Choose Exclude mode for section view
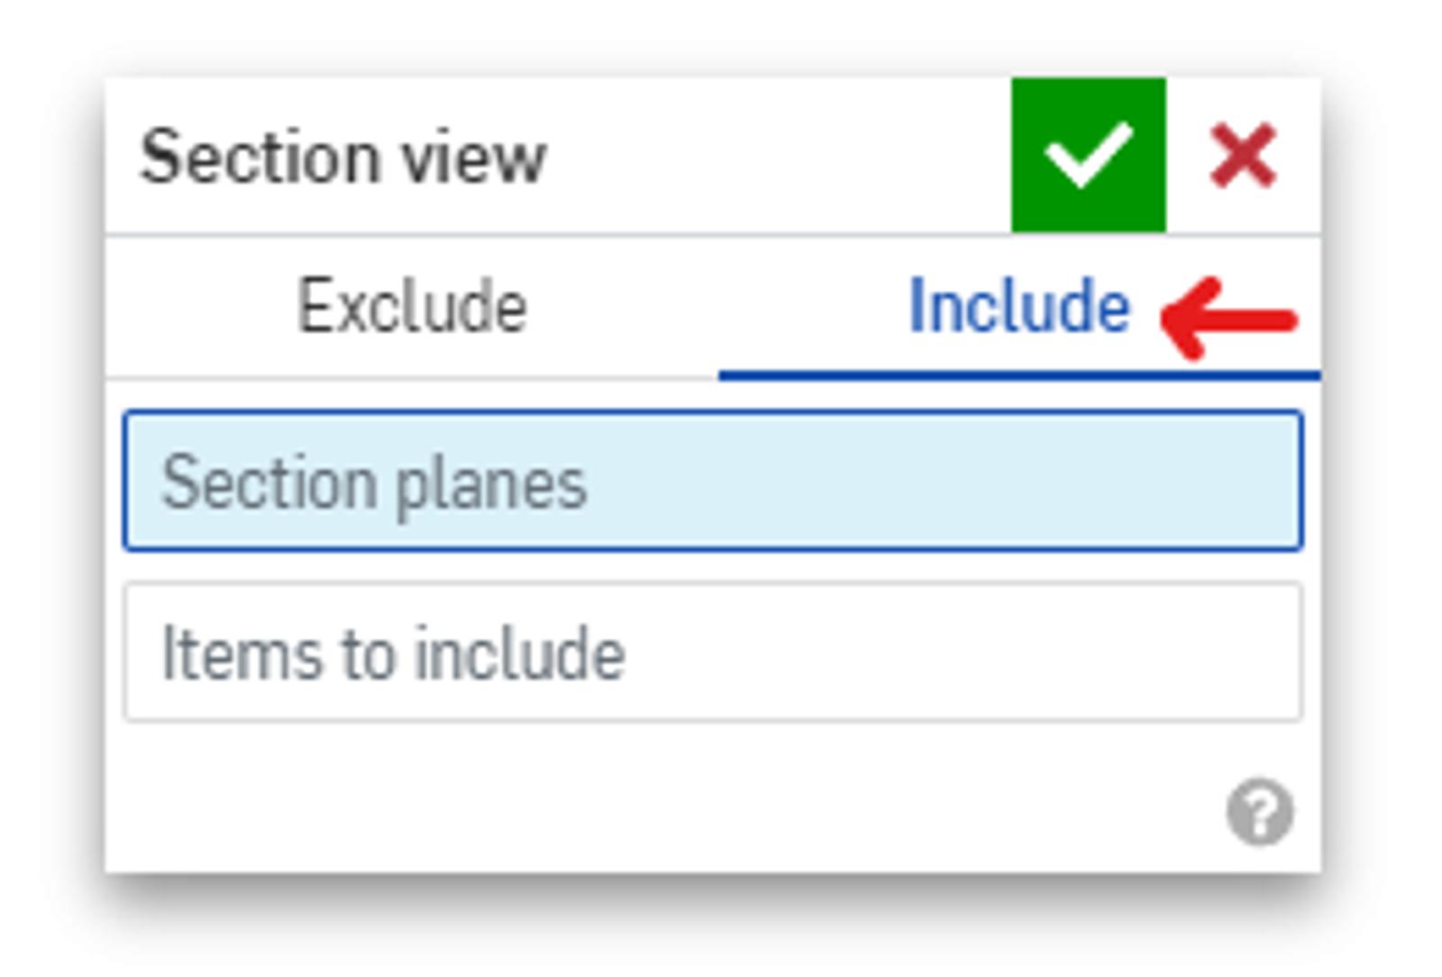The width and height of the screenshot is (1442, 977). (x=412, y=307)
